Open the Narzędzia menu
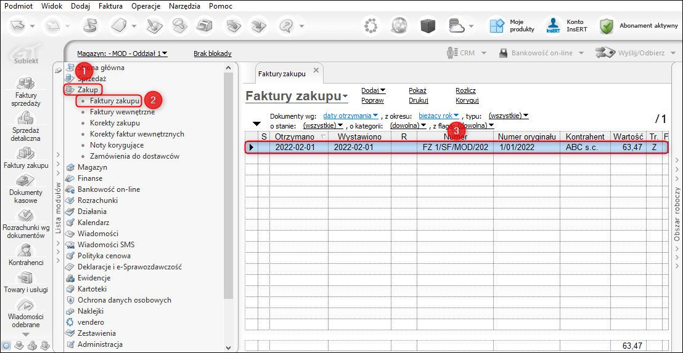683x353 pixels. 185,6
